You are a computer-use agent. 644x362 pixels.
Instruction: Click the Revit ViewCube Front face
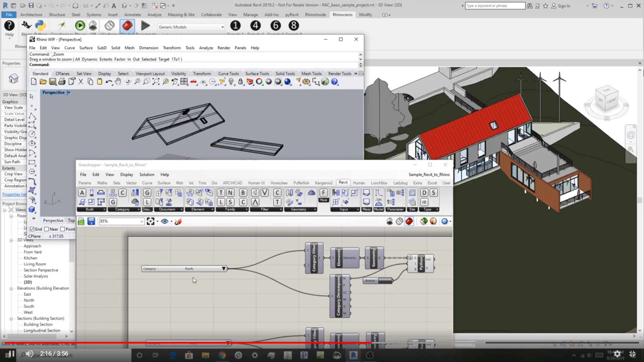tap(611, 101)
